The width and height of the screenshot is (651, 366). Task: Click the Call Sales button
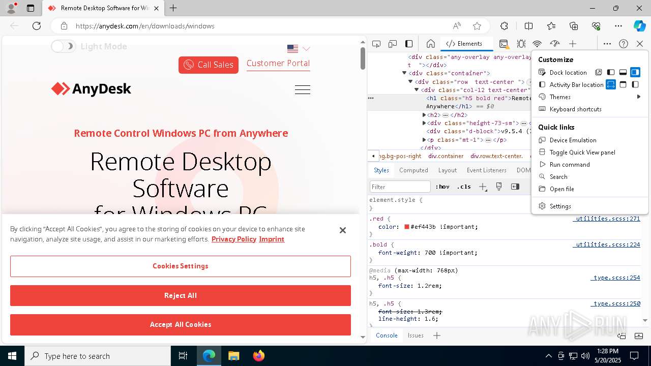pyautogui.click(x=209, y=65)
